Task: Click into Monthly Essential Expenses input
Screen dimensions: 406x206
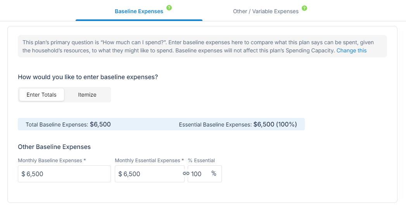Action: pos(149,174)
